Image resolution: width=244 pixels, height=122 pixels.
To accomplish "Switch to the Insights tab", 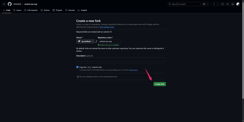I will point(82,10).
